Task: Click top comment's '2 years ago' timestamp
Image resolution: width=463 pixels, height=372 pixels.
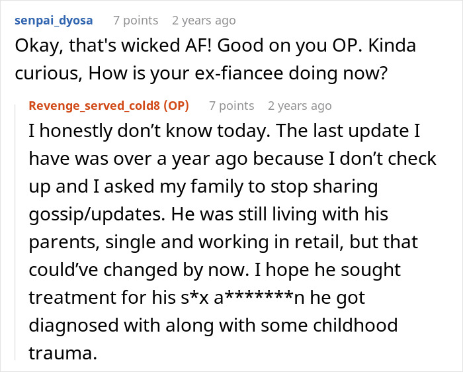Action: tap(204, 21)
